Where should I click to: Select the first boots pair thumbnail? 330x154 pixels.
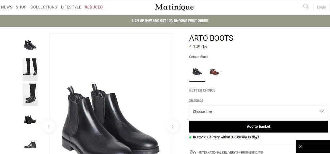30,45
